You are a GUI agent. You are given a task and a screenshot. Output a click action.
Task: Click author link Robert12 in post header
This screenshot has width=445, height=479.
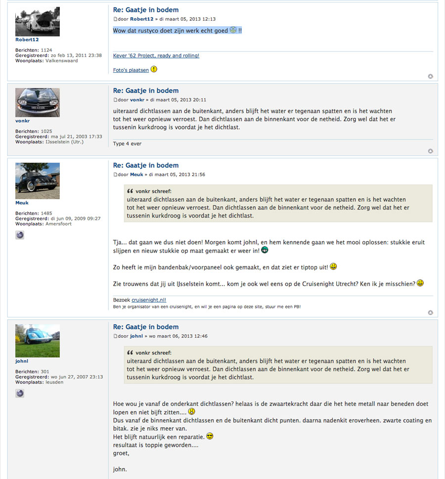pos(141,19)
